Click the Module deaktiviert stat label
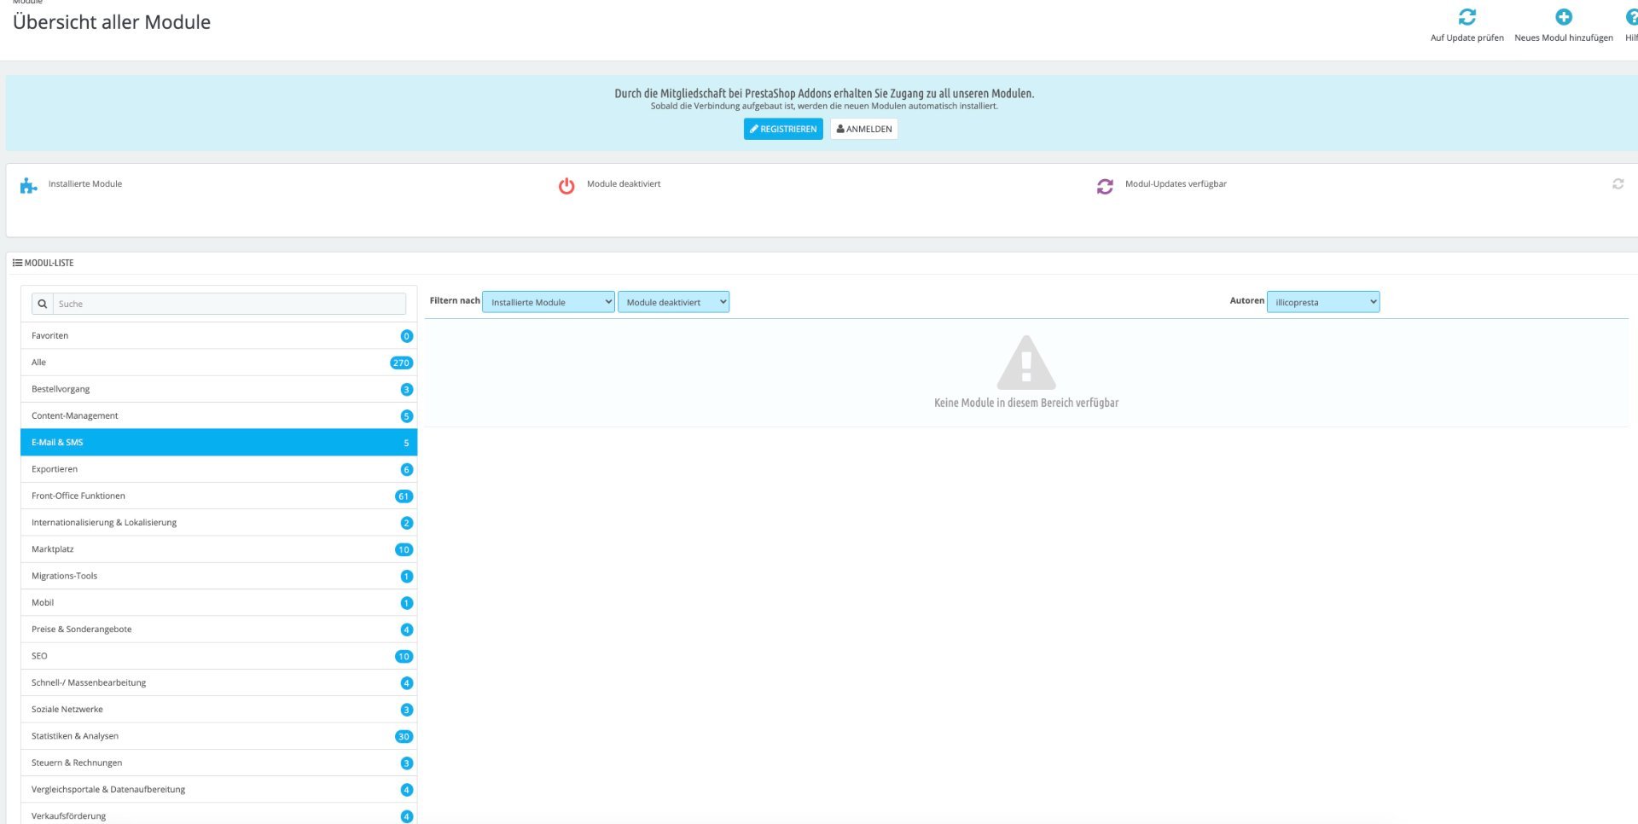This screenshot has width=1638, height=824. [x=624, y=183]
